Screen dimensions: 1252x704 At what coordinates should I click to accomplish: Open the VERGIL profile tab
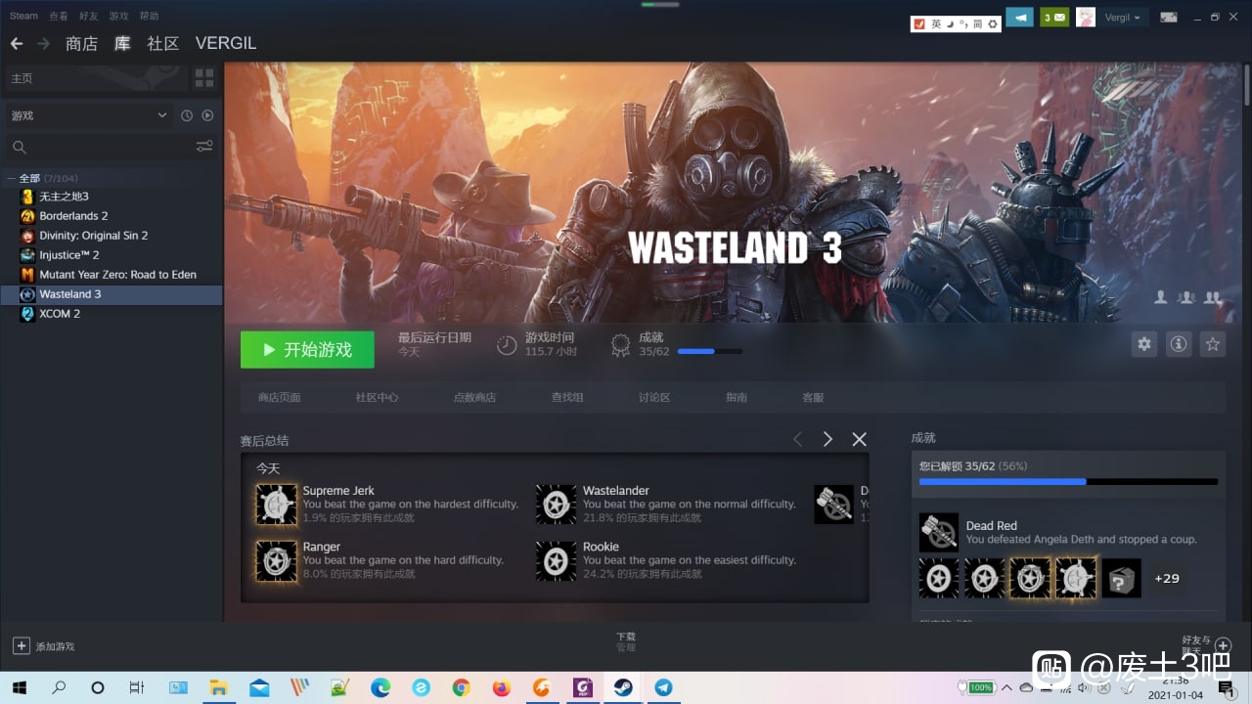[226, 44]
